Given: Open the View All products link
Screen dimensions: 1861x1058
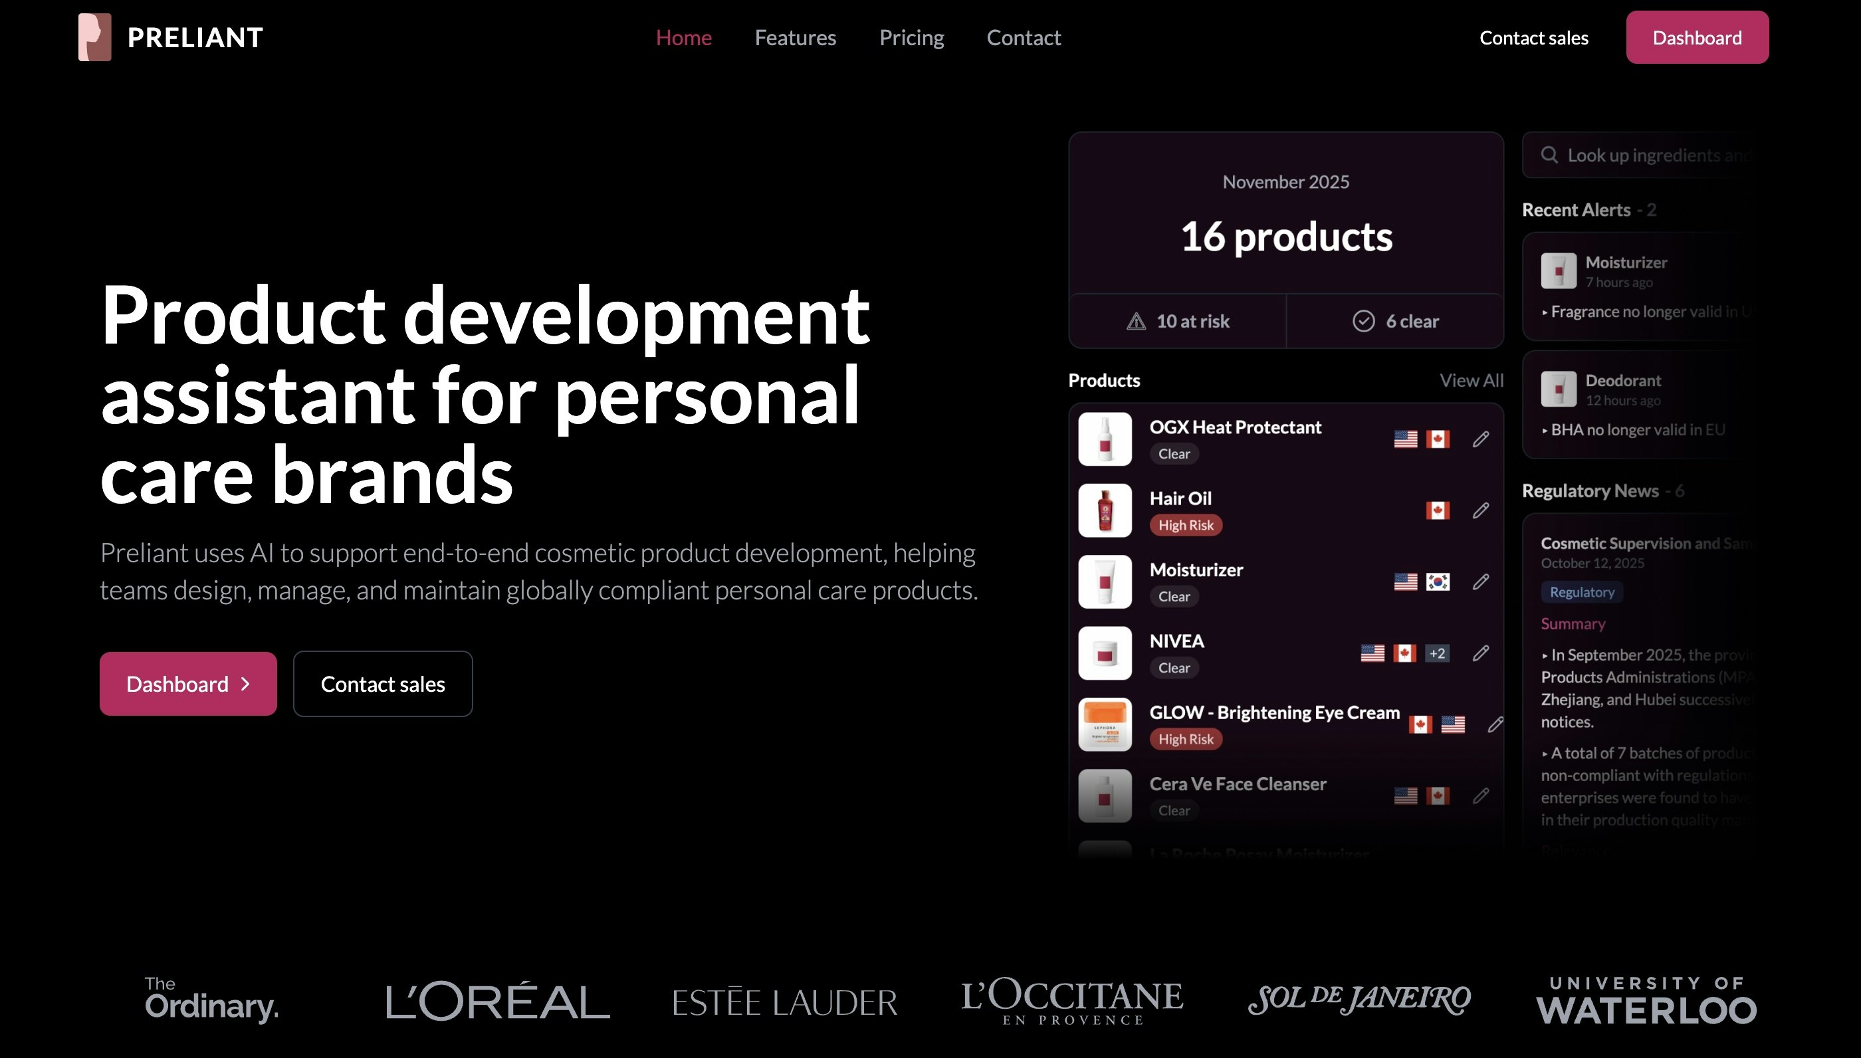Looking at the screenshot, I should point(1471,379).
